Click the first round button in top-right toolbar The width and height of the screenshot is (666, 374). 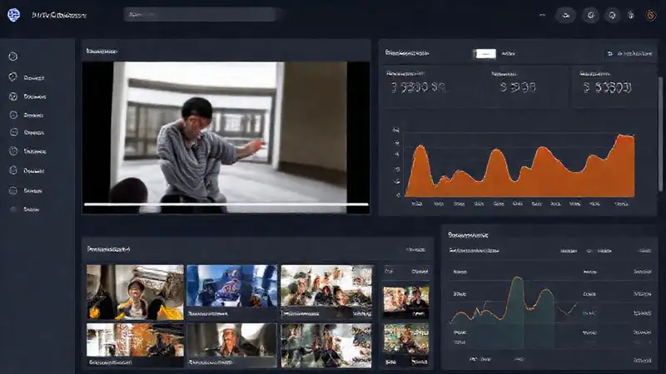(566, 15)
